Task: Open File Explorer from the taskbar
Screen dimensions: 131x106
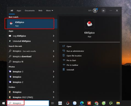Action: 118,103
